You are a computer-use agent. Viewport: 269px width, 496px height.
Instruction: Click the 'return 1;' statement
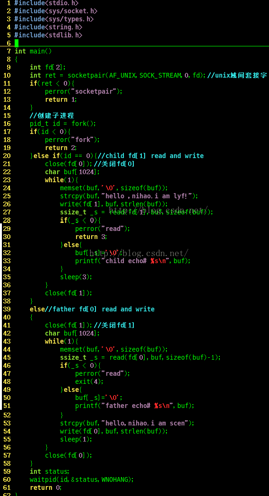point(61,100)
